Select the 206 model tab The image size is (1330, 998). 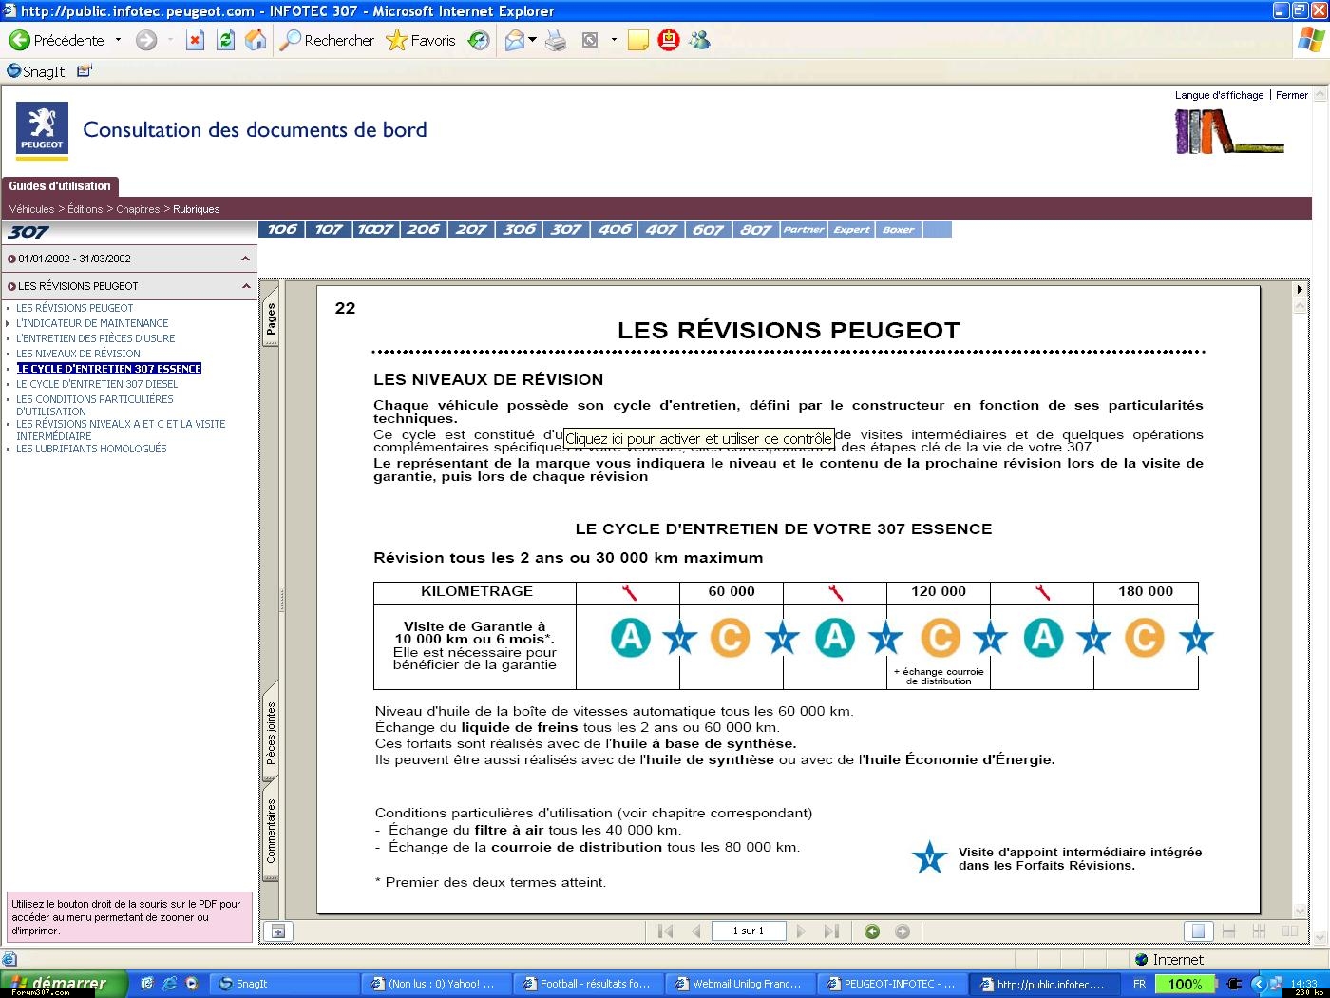click(x=424, y=229)
